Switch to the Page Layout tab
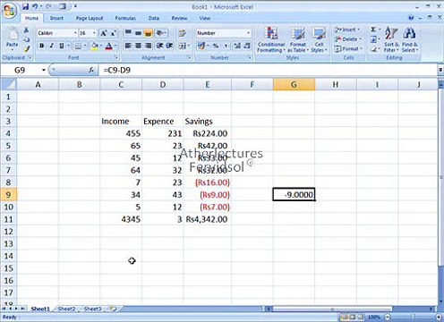Viewport: 444px width, 322px height. (90, 18)
